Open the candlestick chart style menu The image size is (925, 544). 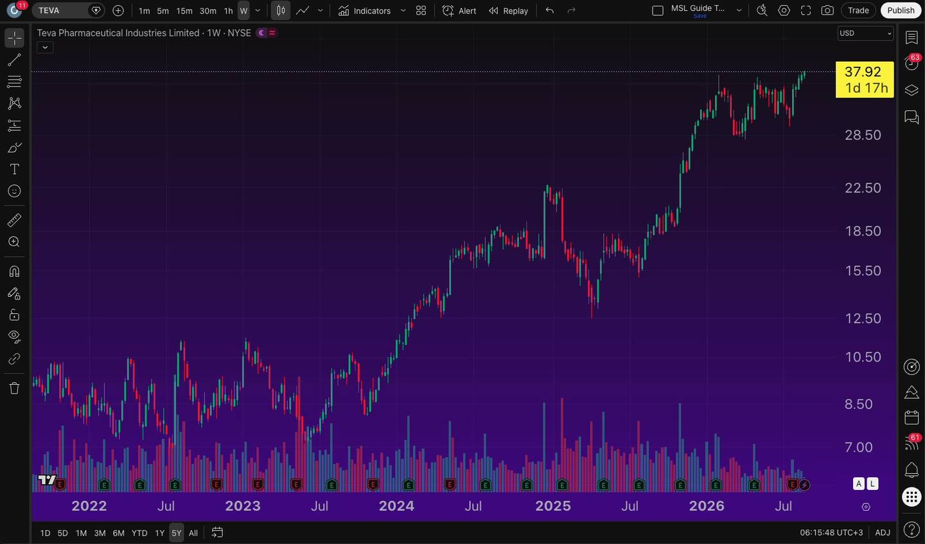click(281, 10)
